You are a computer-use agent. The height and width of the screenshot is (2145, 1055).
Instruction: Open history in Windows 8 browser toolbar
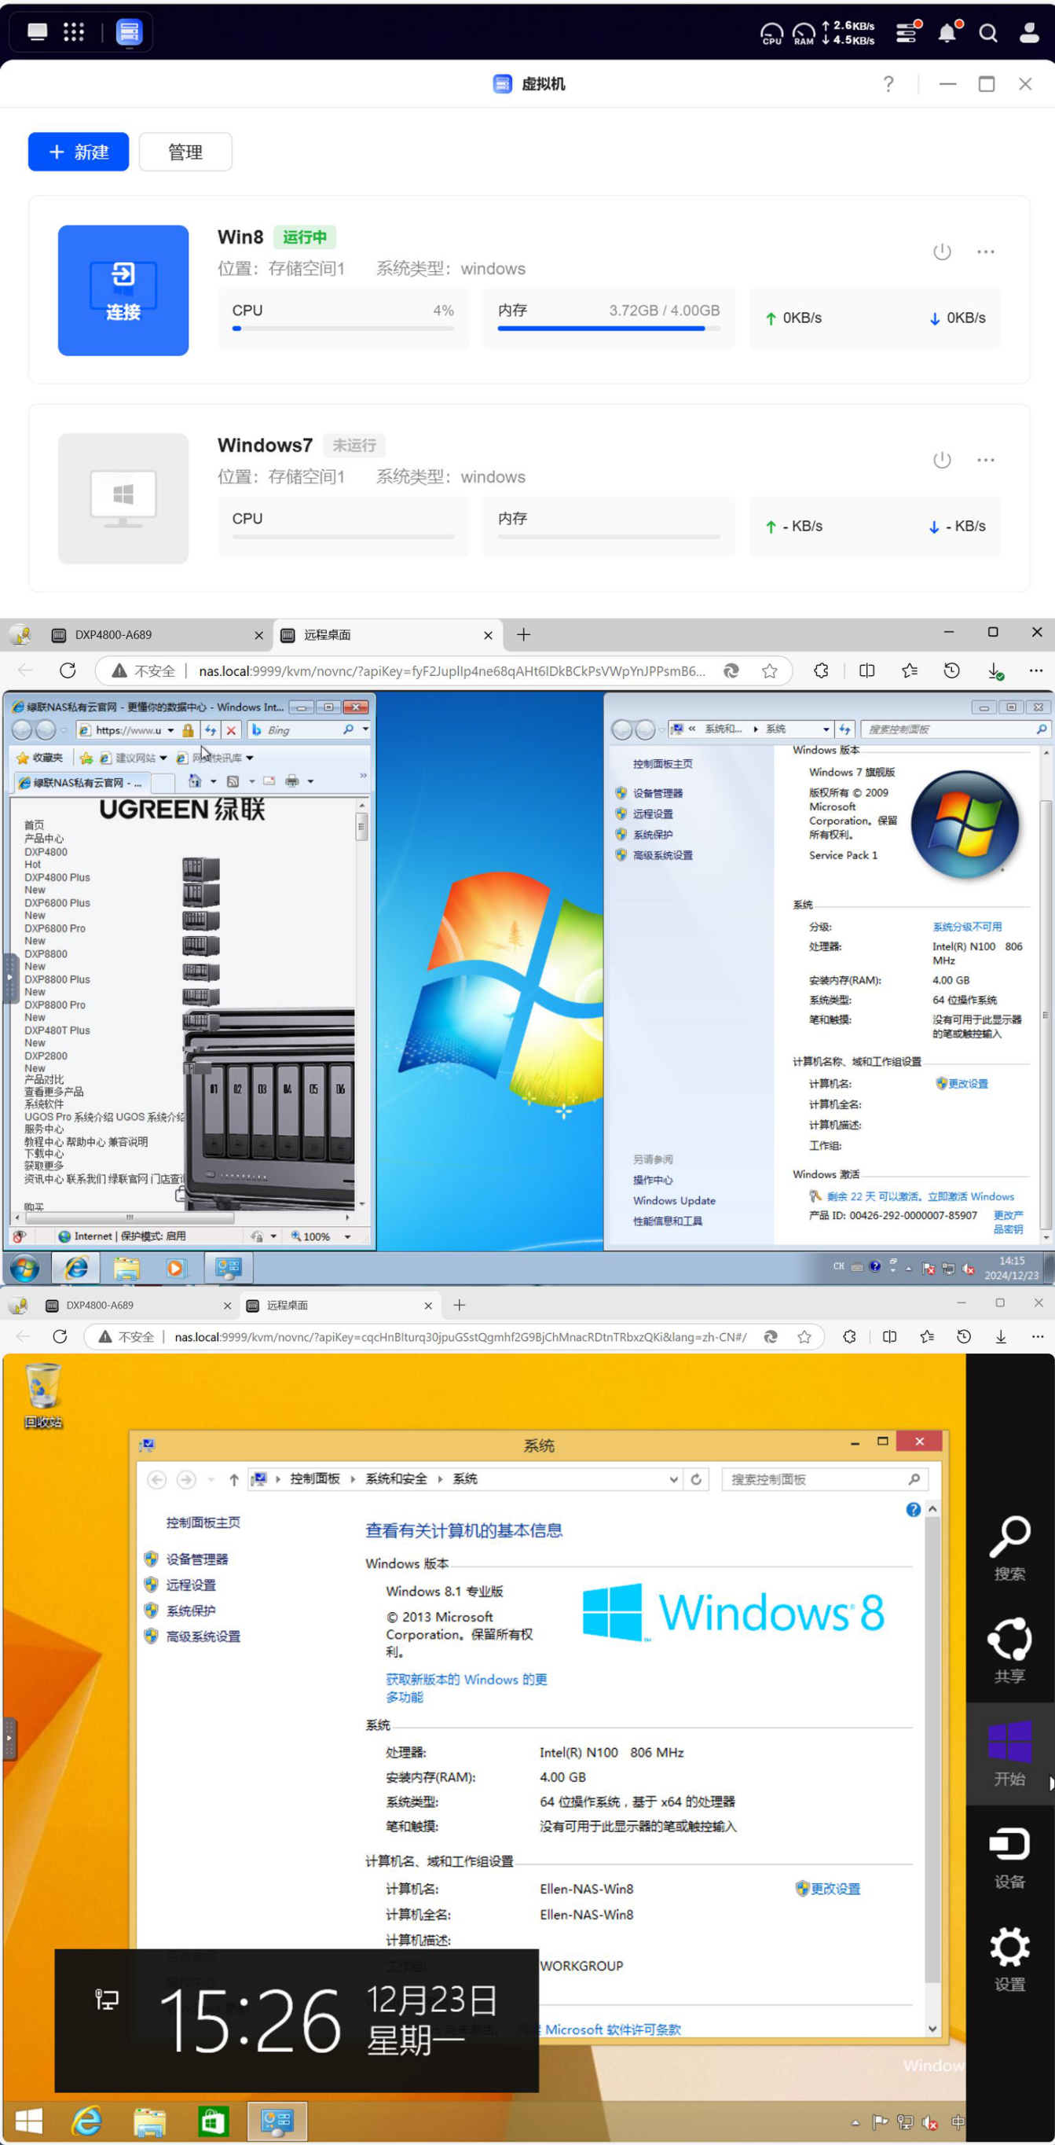tap(963, 1336)
